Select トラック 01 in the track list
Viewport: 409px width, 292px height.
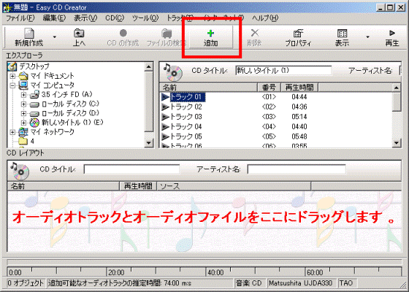[188, 97]
